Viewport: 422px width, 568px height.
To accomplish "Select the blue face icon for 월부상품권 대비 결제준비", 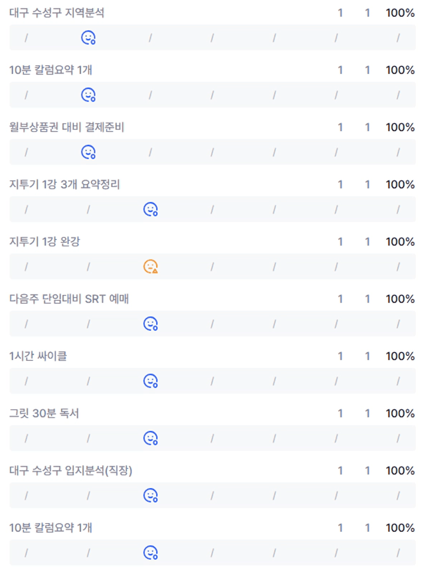I will point(89,152).
